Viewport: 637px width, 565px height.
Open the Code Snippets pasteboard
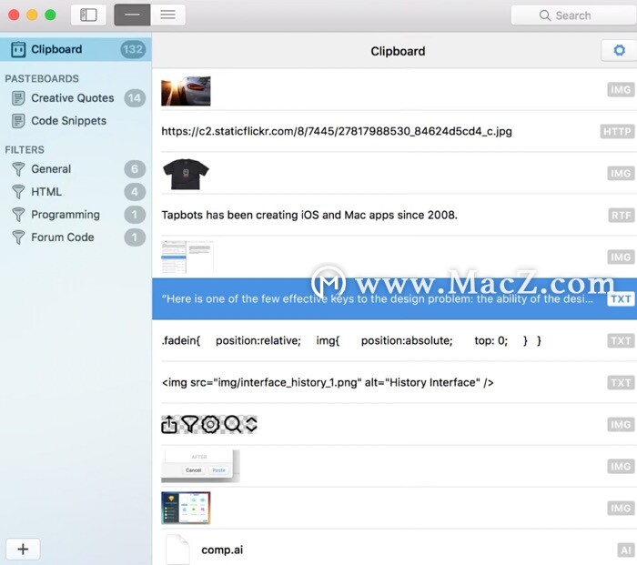pos(76,121)
